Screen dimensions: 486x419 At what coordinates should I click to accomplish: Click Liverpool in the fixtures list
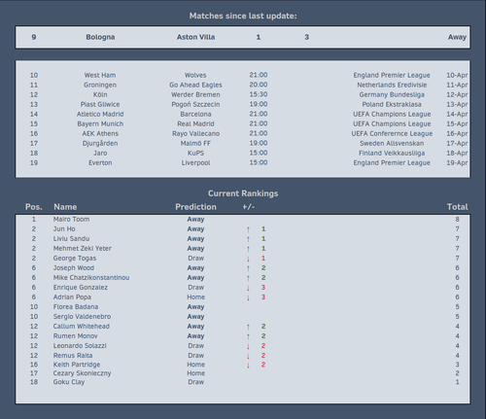(195, 162)
